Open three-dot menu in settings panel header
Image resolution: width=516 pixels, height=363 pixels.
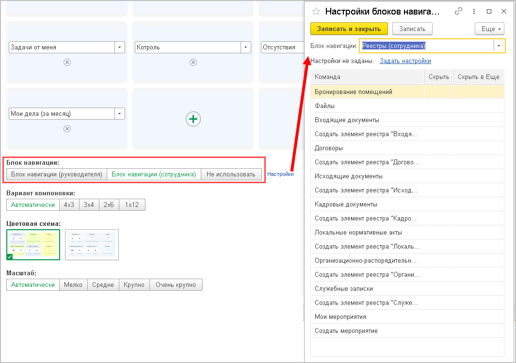[474, 12]
